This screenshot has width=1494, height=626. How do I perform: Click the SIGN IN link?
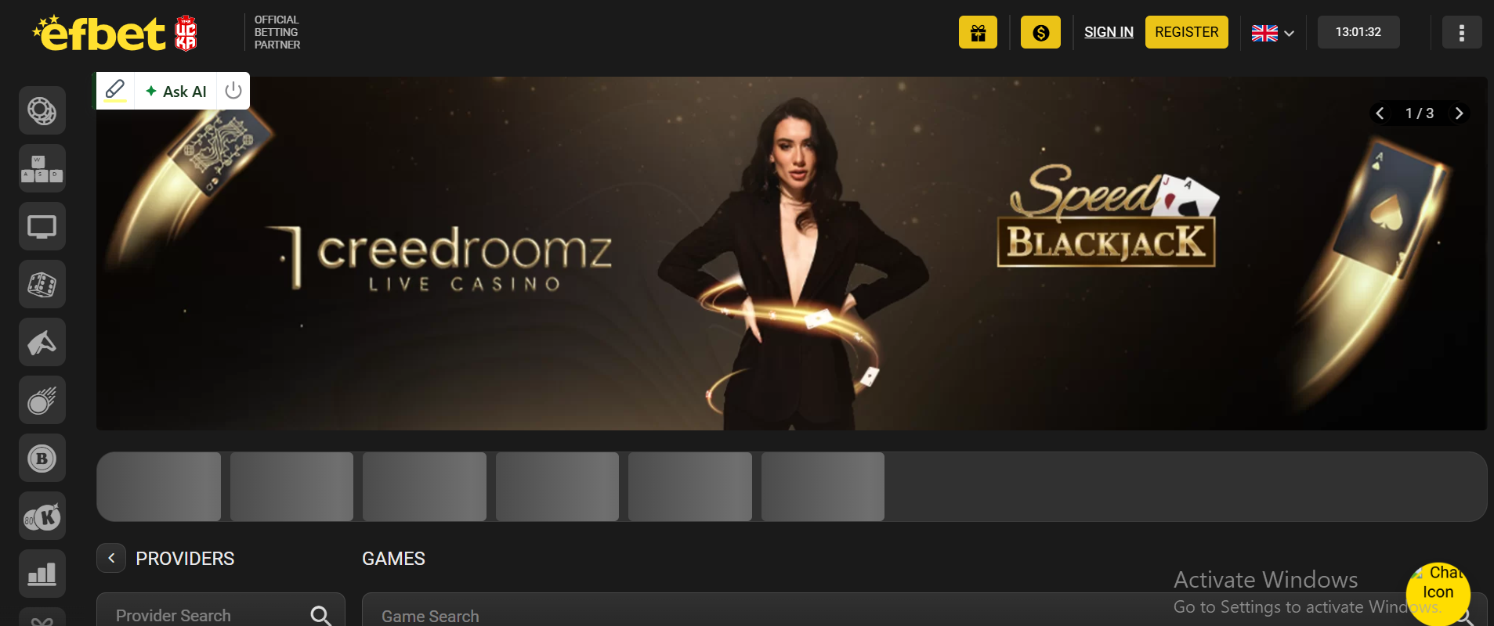coord(1109,32)
